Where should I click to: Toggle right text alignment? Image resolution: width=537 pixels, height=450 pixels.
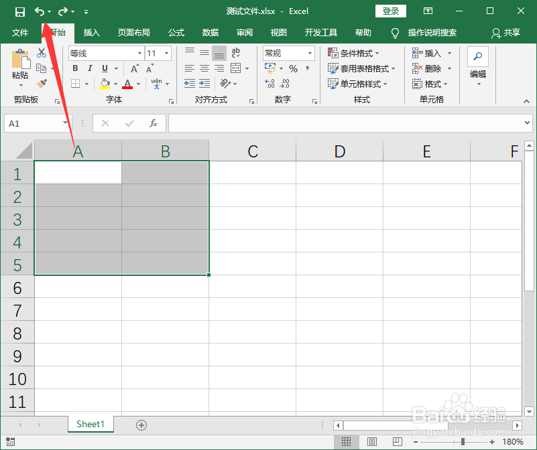pos(219,68)
